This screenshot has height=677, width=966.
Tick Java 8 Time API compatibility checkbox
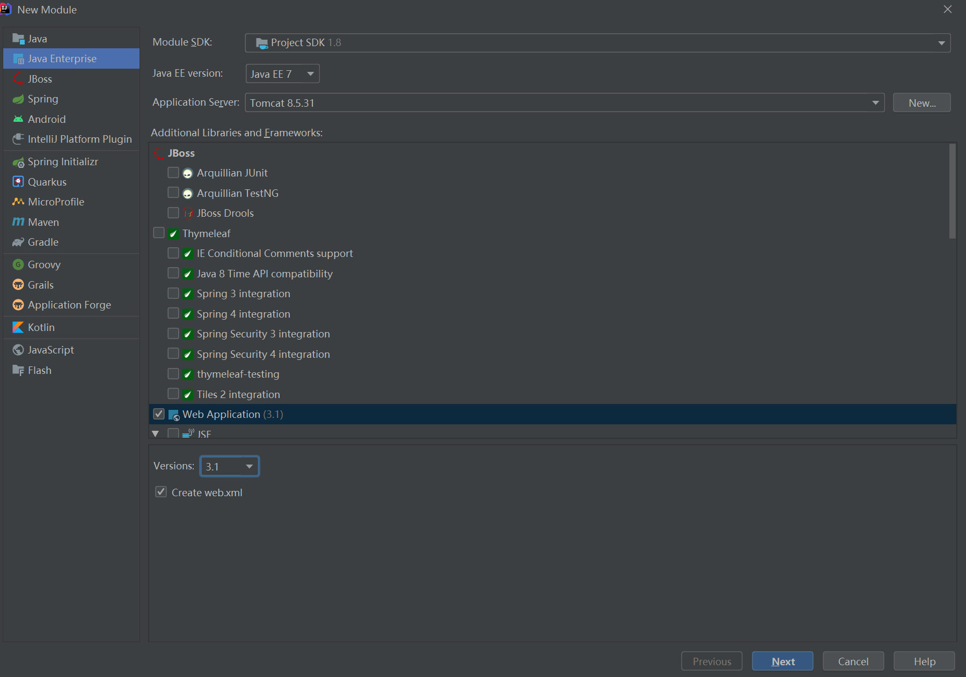(x=173, y=273)
